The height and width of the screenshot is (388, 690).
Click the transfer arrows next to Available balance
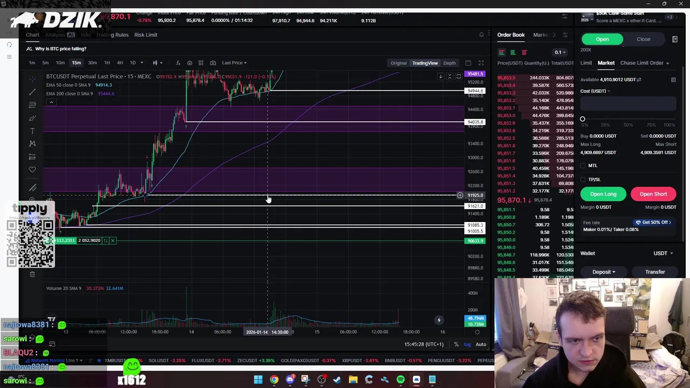(639, 80)
